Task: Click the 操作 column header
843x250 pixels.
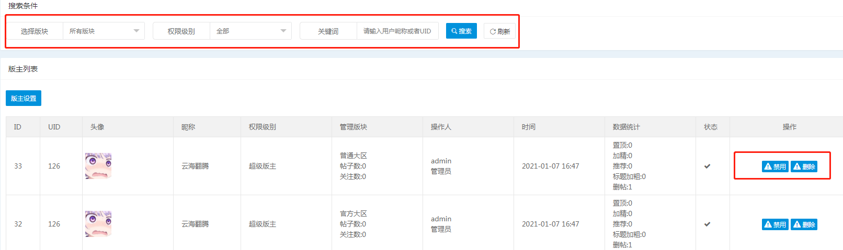Action: (790, 127)
